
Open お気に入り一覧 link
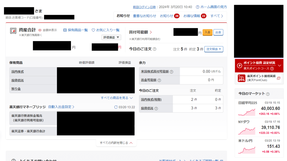click(x=108, y=30)
